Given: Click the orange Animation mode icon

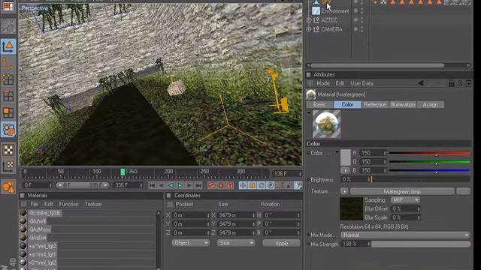Looking at the screenshot, I should [8, 187].
